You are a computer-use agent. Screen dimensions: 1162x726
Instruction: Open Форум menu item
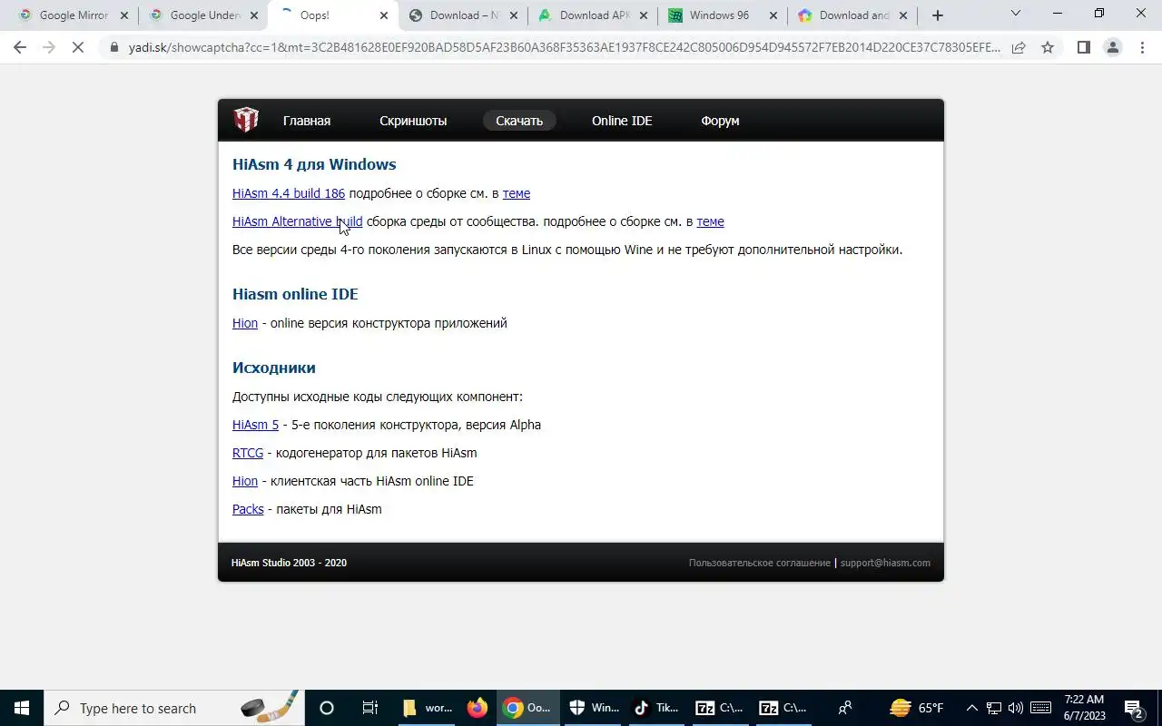[720, 121]
